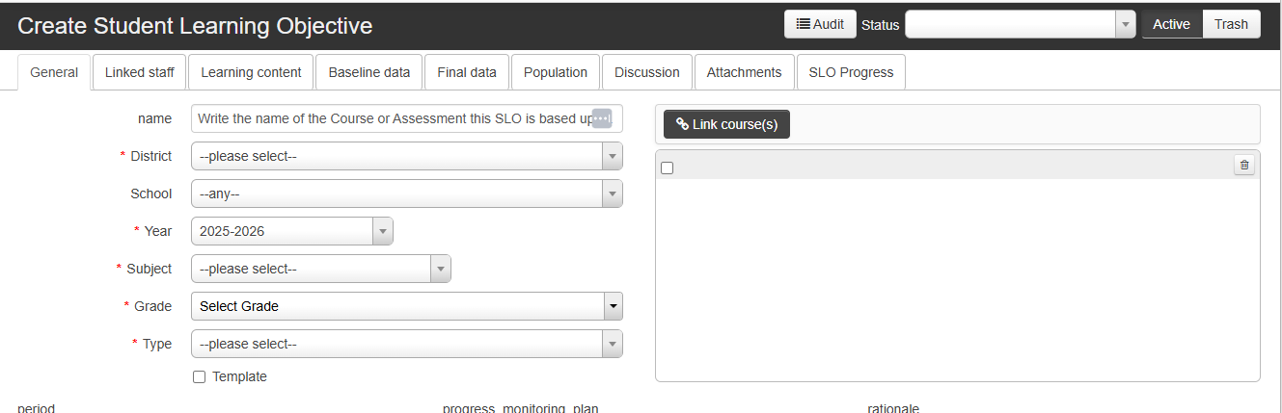Open the Year 2025-2026 dropdown
The width and height of the screenshot is (1282, 413).
pyautogui.click(x=291, y=231)
